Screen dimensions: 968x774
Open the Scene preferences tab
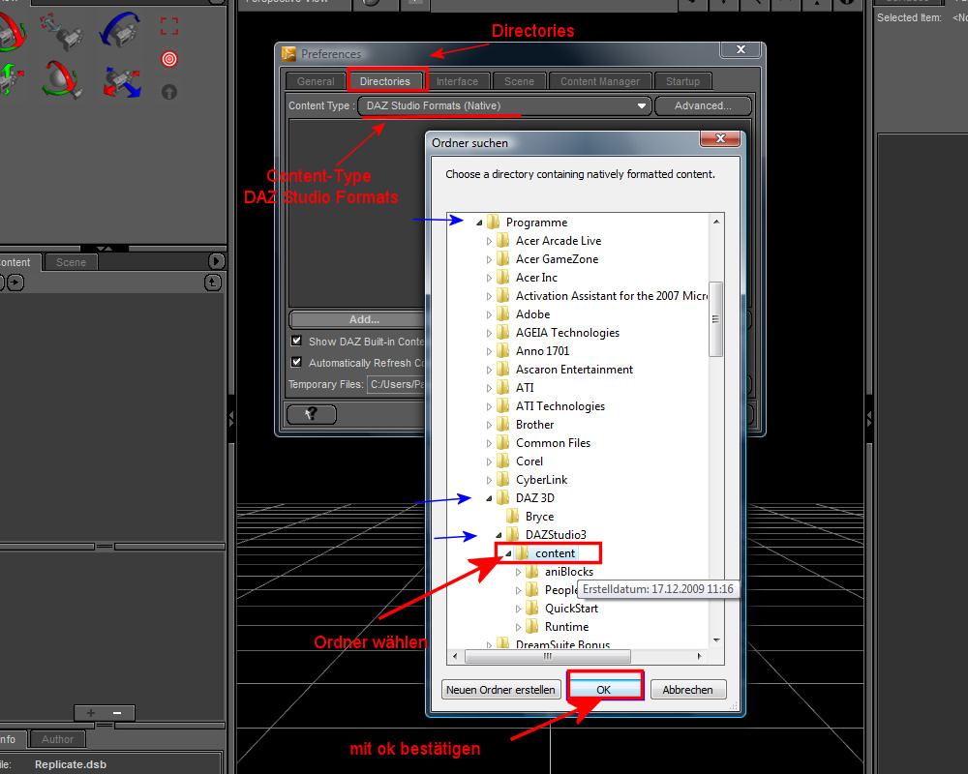519,81
